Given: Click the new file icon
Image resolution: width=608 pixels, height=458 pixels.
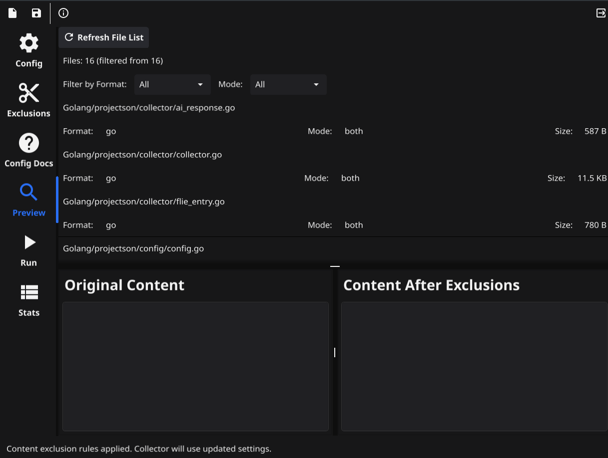Looking at the screenshot, I should (12, 13).
